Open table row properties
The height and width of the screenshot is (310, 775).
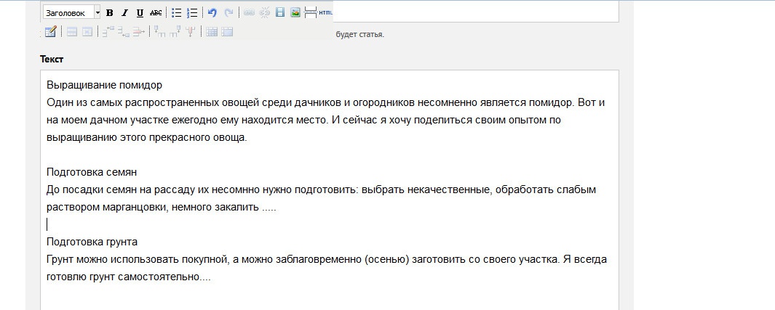[72, 32]
